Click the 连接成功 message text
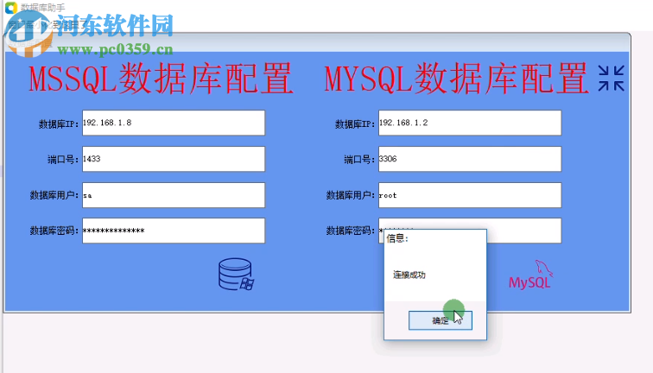The height and width of the screenshot is (373, 653). 409,275
